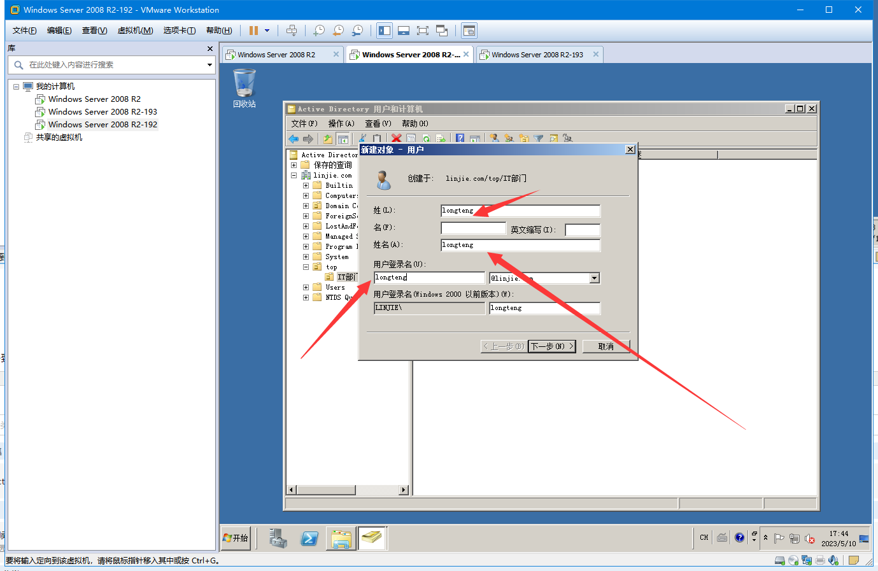The image size is (878, 571).
Task: Open the snapshot manager
Action: pyautogui.click(x=357, y=31)
